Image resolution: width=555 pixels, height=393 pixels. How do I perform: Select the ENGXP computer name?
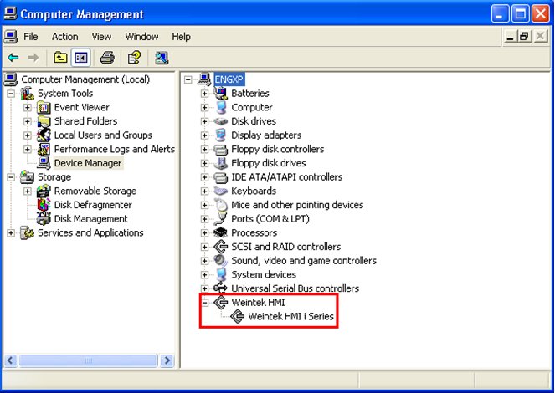point(229,79)
